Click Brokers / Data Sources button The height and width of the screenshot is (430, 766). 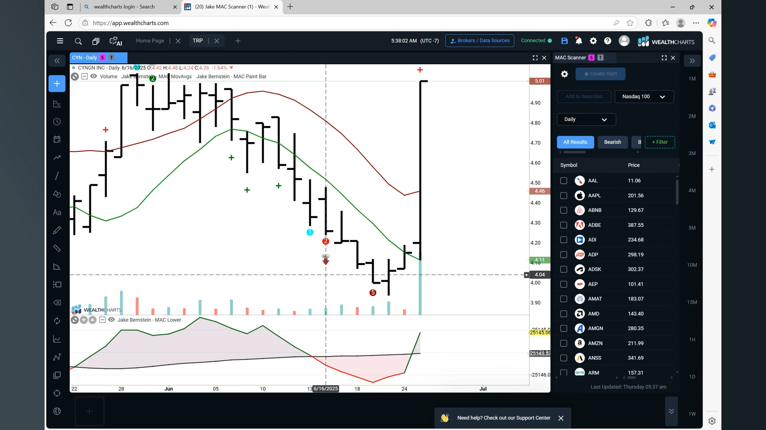click(480, 41)
